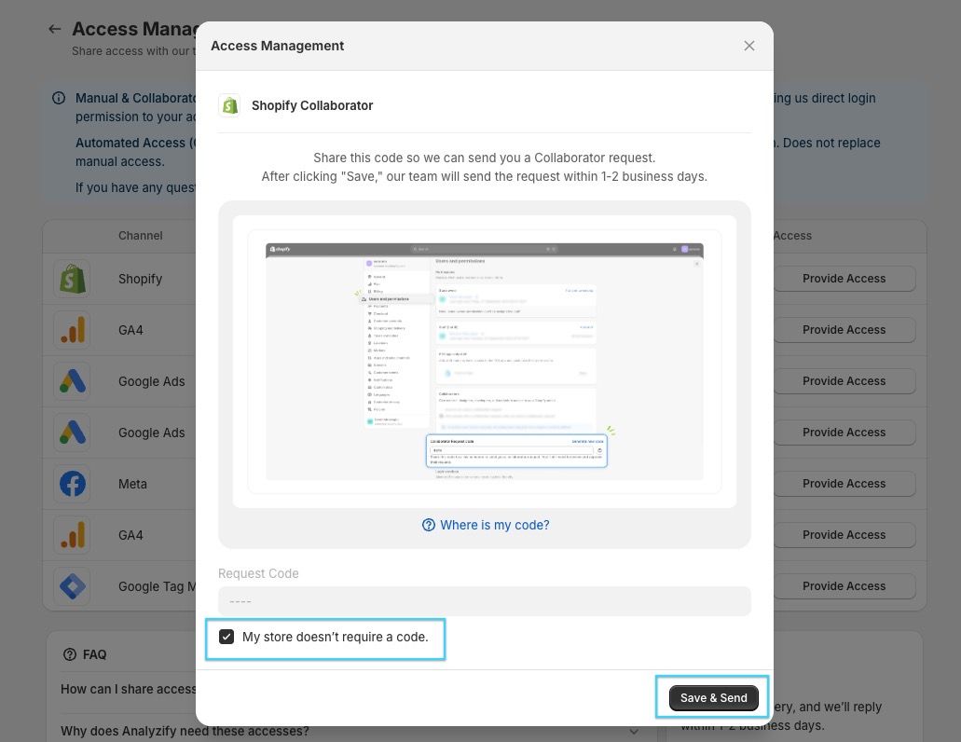Screen dimensions: 961x742
Task: Click the GA4 icon directly below Shopify row
Action: coord(72,330)
